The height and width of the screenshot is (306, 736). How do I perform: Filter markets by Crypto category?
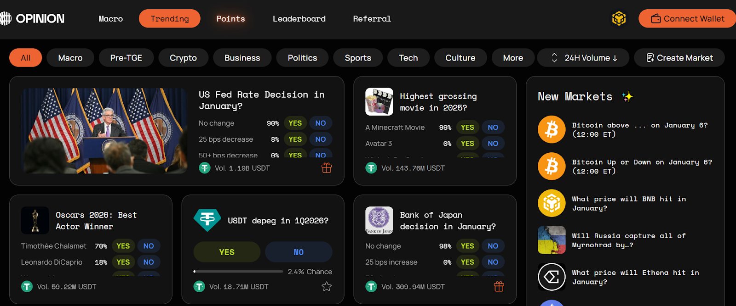(x=183, y=58)
